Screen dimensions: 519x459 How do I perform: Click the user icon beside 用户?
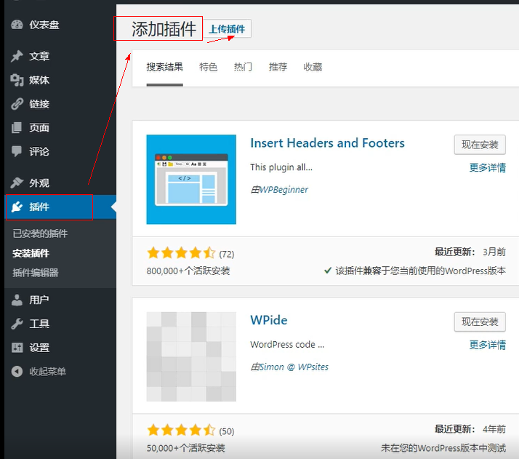coord(17,300)
